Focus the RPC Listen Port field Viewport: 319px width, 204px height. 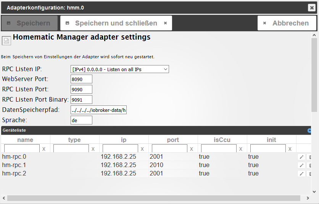coord(81,89)
